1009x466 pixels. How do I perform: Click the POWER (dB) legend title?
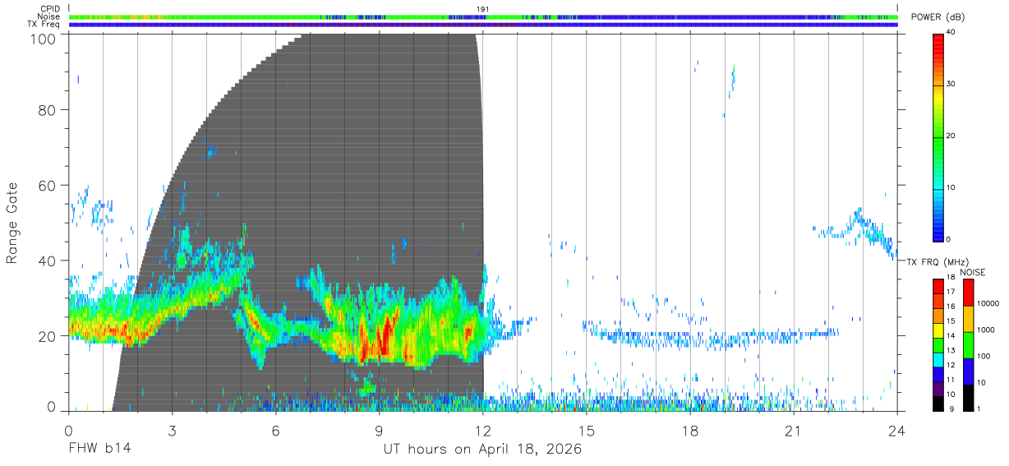click(x=938, y=17)
